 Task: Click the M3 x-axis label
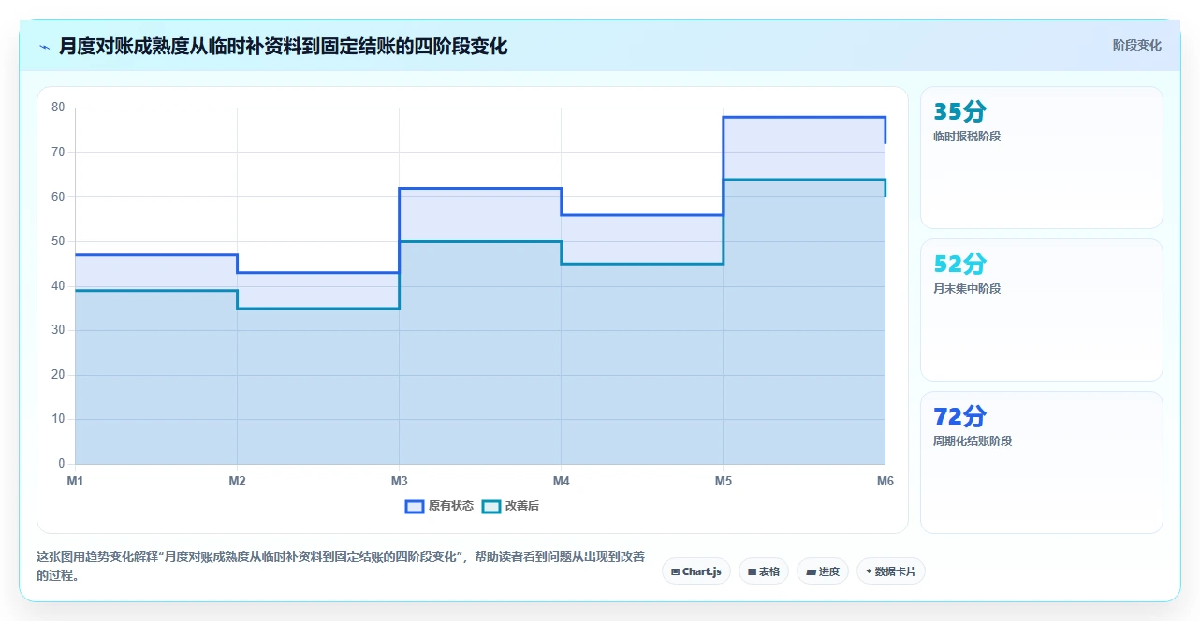(399, 482)
